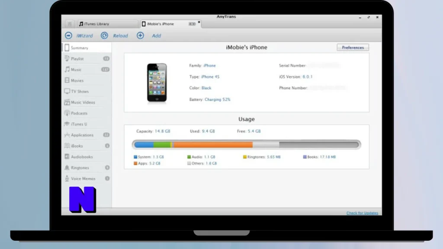Click the Family value "iPhone"

(x=209, y=66)
